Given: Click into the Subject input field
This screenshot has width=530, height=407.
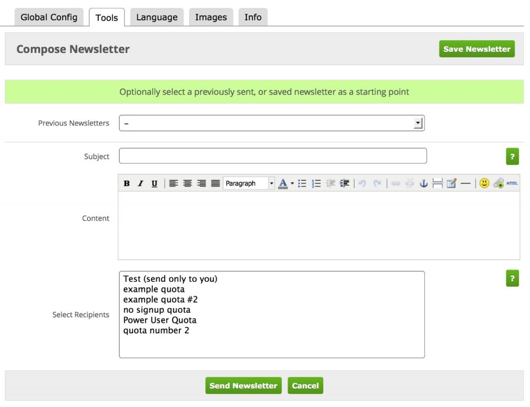Looking at the screenshot, I should coord(273,156).
